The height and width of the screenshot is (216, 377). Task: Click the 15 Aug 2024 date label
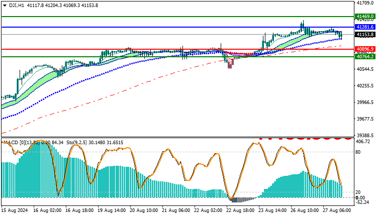[x=15, y=210]
